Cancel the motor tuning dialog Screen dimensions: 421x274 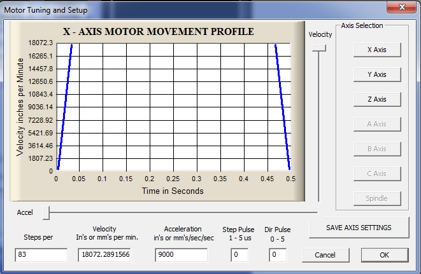(325, 255)
